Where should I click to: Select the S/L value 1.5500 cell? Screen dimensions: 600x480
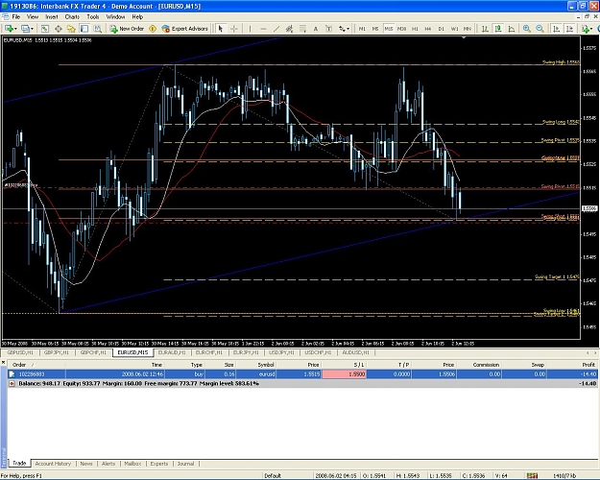(344, 374)
